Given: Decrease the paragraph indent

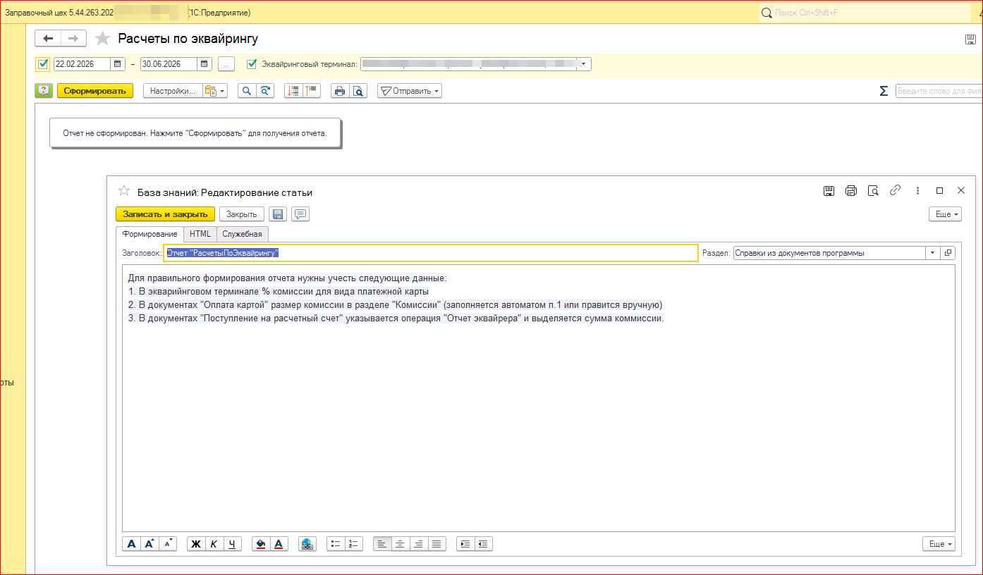Looking at the screenshot, I should click(484, 544).
